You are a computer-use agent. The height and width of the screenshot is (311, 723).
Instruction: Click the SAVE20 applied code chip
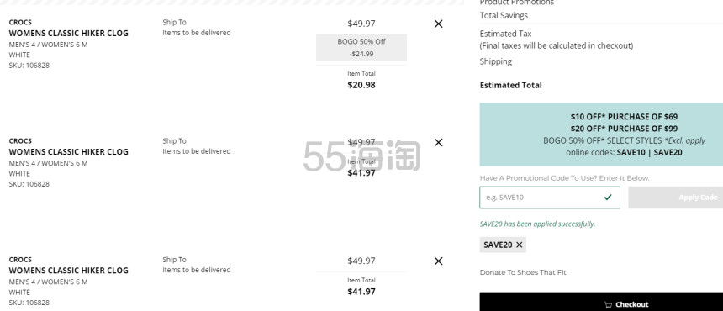pyautogui.click(x=503, y=245)
